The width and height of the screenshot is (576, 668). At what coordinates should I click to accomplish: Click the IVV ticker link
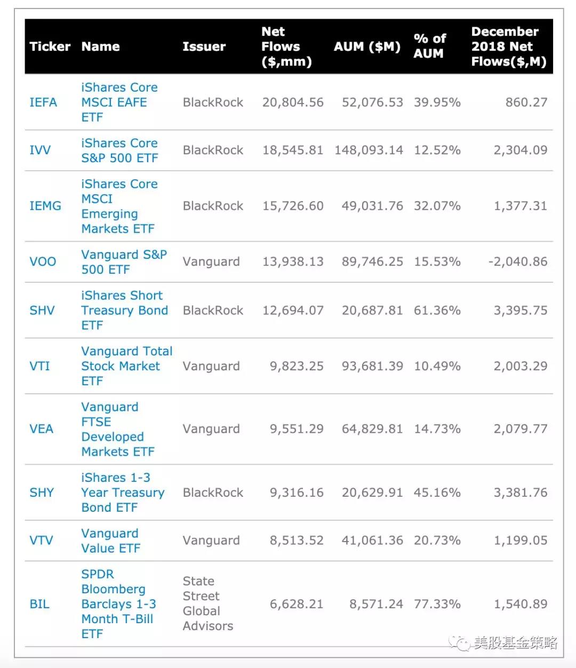(x=40, y=150)
